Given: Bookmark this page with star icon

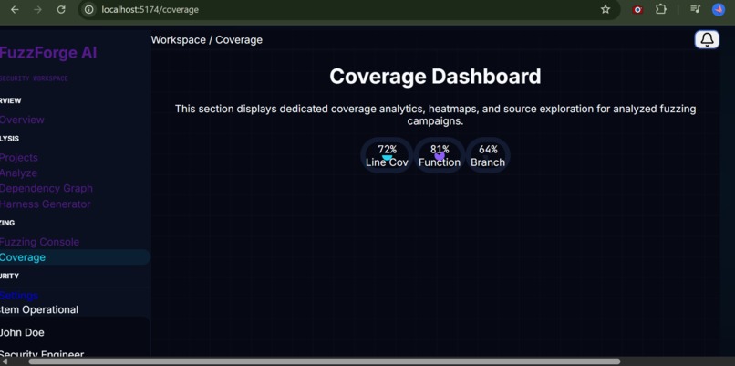Looking at the screenshot, I should (x=606, y=9).
